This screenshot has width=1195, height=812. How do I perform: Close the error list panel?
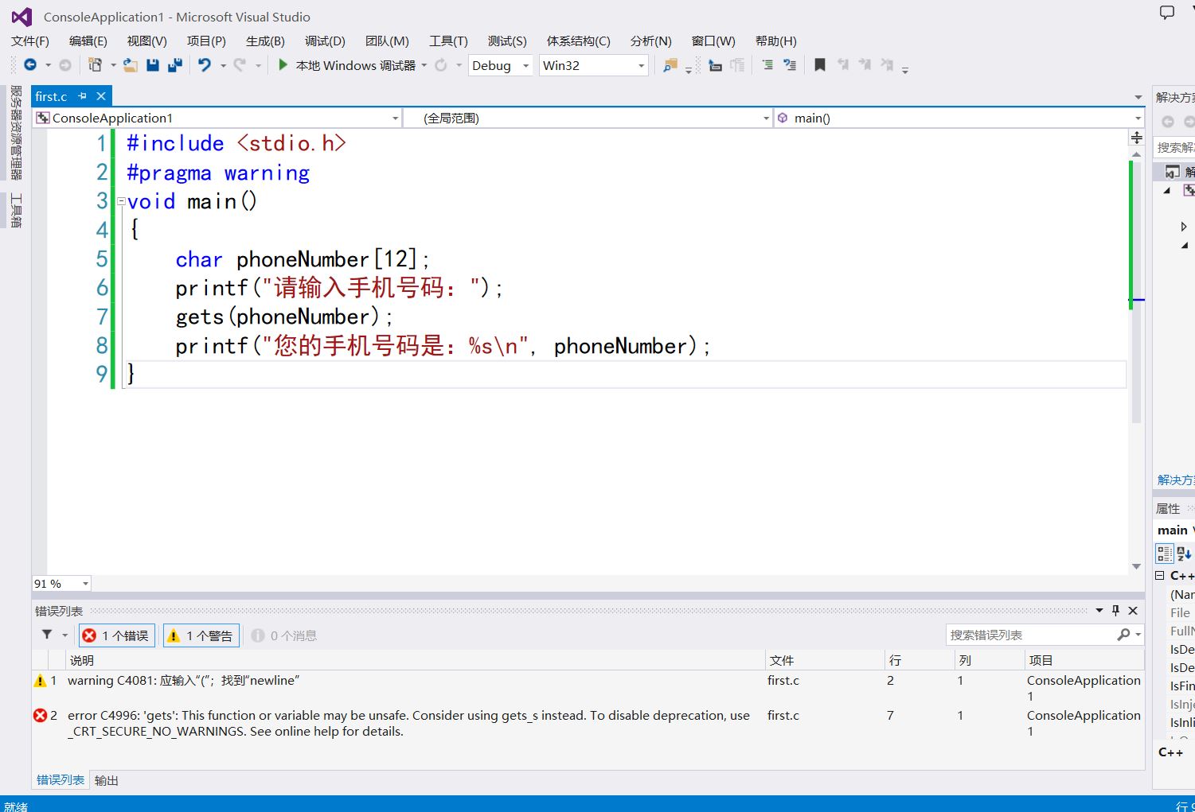(x=1133, y=611)
